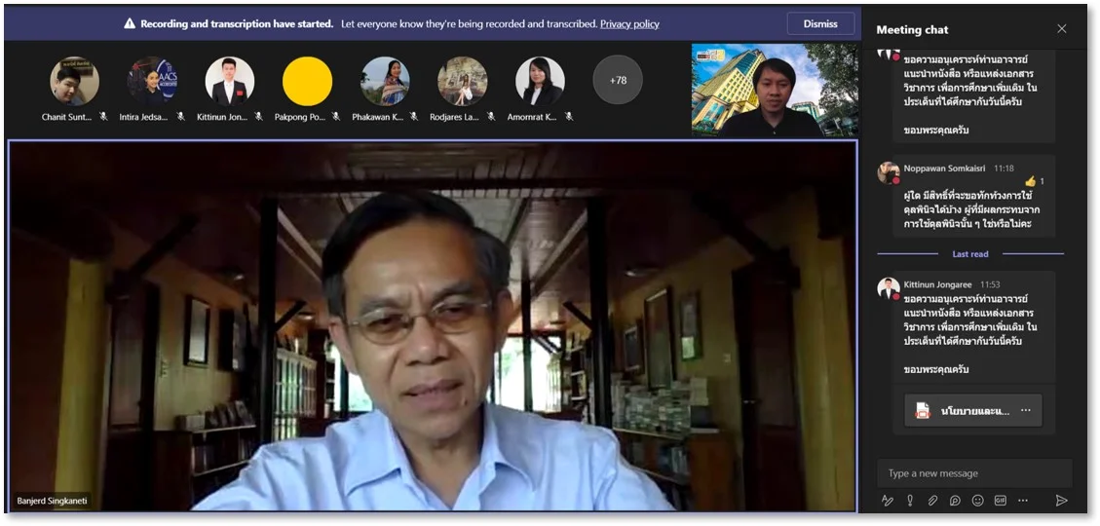Dismiss the recording notification banner
The width and height of the screenshot is (1100, 526).
click(x=819, y=23)
